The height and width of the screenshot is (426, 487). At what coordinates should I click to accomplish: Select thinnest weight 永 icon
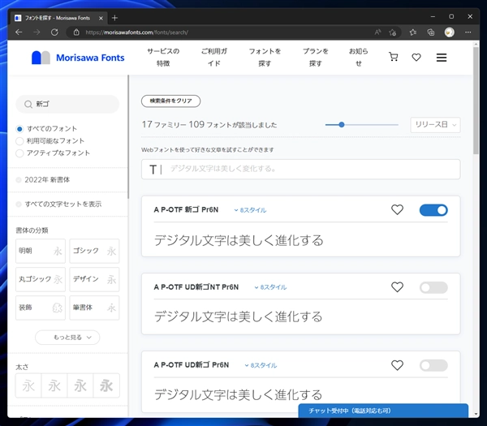28,386
